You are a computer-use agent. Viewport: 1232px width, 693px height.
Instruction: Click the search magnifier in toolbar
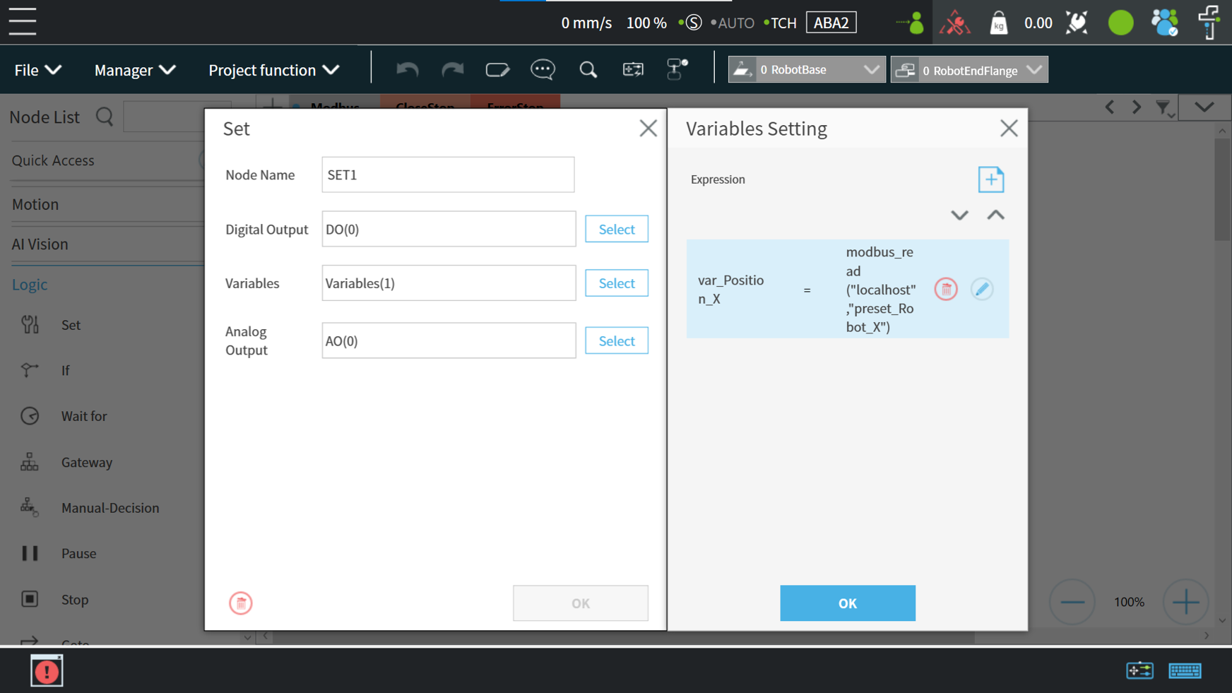click(x=588, y=70)
